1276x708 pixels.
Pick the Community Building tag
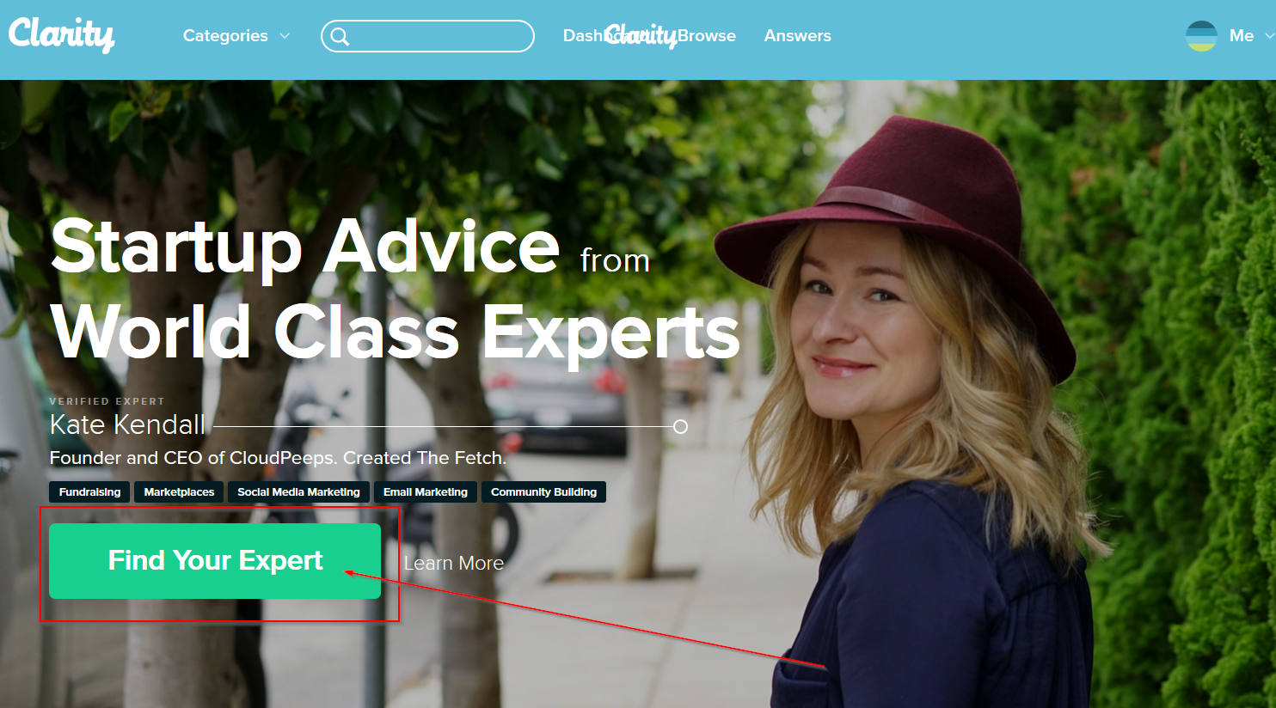tap(543, 492)
